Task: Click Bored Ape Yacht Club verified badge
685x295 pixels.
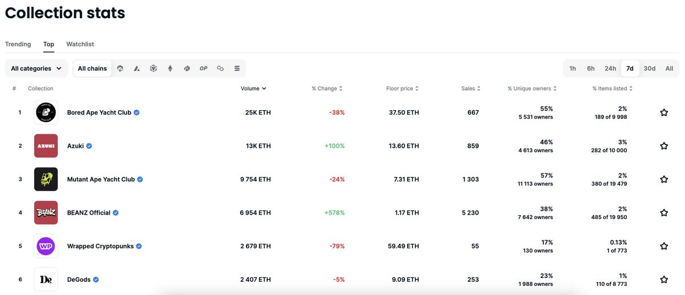Action: click(x=136, y=112)
